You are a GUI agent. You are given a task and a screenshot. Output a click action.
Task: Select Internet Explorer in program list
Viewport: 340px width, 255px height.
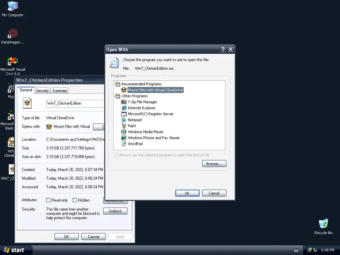pos(141,108)
